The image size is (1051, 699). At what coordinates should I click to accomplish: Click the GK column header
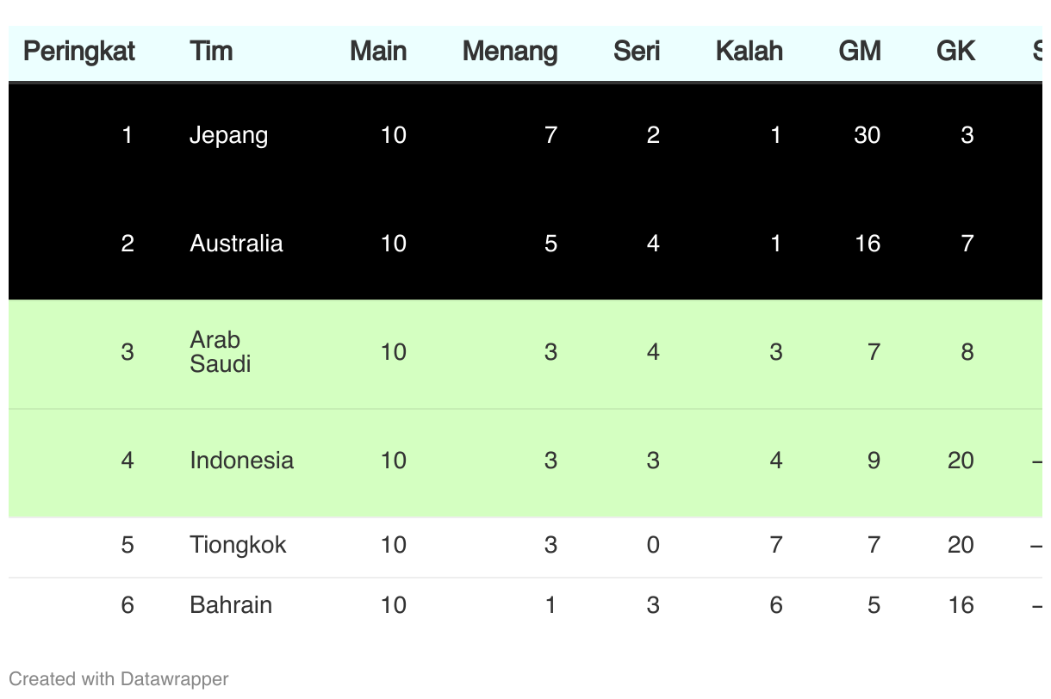(955, 52)
